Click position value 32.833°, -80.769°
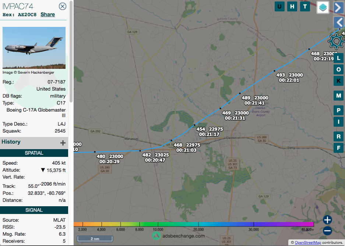The image size is (345, 246). (47, 193)
